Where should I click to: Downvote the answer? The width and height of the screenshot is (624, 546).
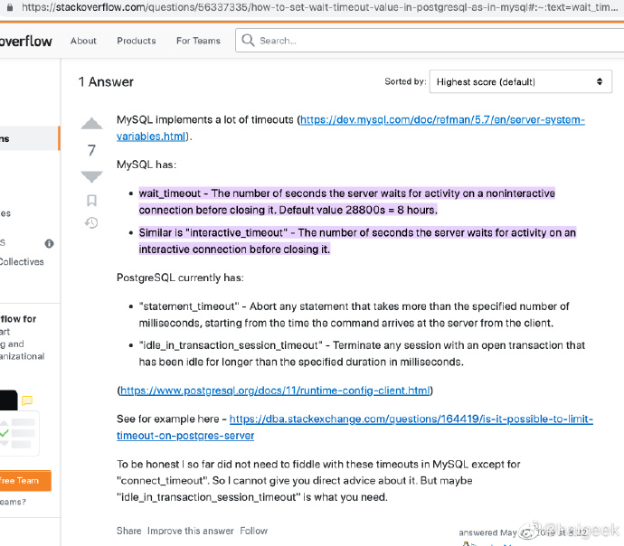pyautogui.click(x=91, y=176)
